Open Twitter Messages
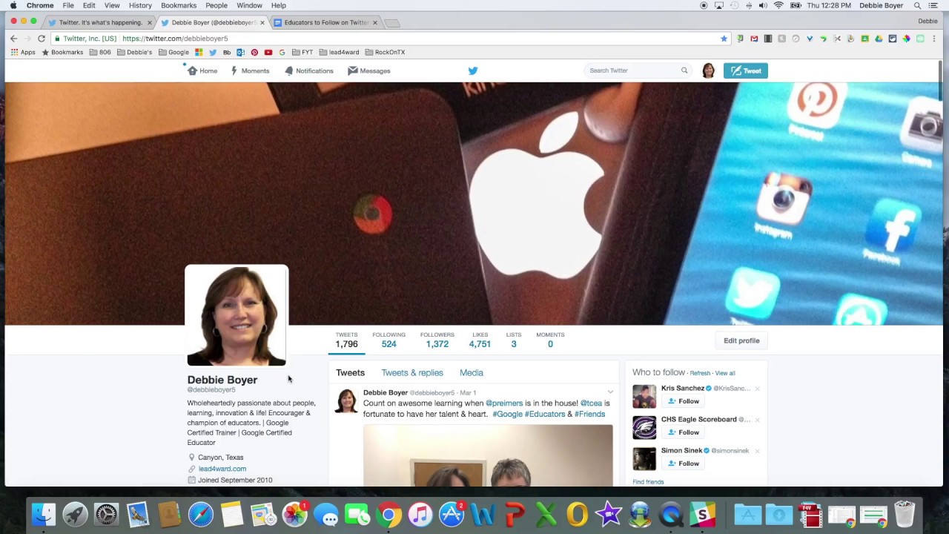This screenshot has height=534, width=949. [x=369, y=70]
